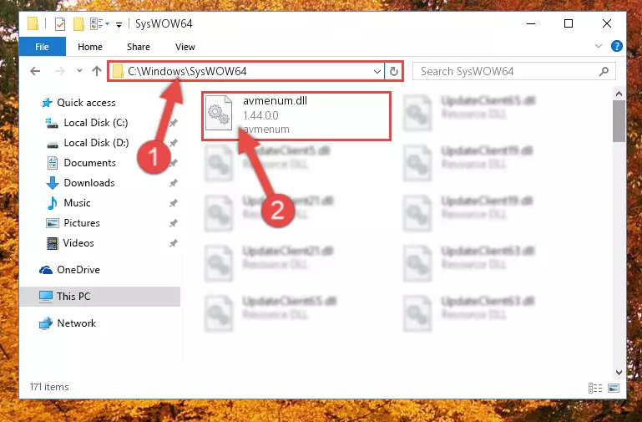The width and height of the screenshot is (642, 422).
Task: Open Documents in the sidebar
Action: (x=82, y=163)
